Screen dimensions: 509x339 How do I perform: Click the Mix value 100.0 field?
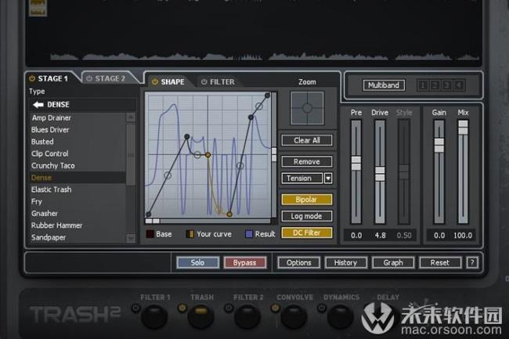pyautogui.click(x=463, y=236)
